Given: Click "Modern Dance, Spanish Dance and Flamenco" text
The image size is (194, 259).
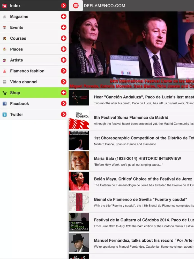Looking at the screenshot, I should 125,144.
